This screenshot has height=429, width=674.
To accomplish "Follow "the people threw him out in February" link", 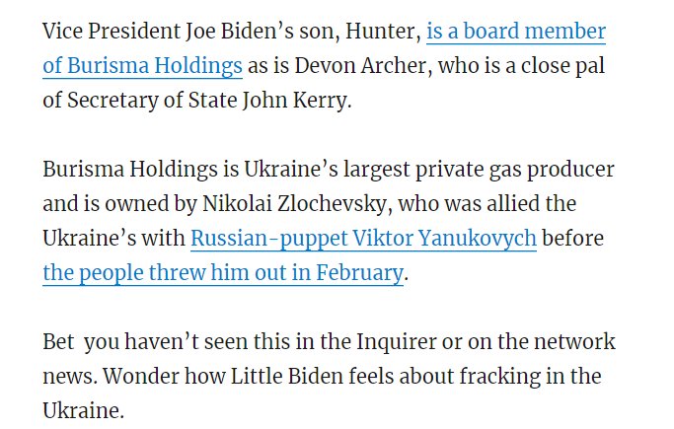I will pyautogui.click(x=223, y=273).
